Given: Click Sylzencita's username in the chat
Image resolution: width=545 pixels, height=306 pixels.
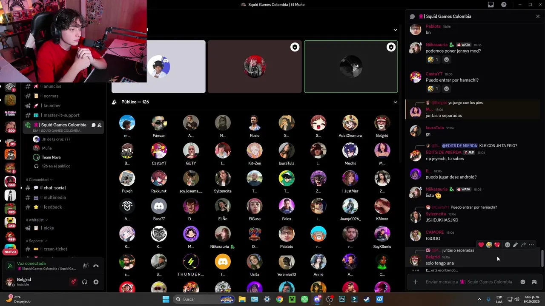Looking at the screenshot, I should [436, 214].
